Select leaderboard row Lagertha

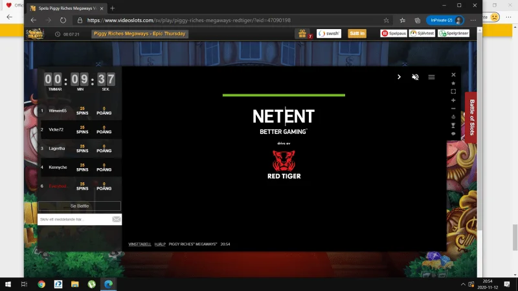point(79,149)
